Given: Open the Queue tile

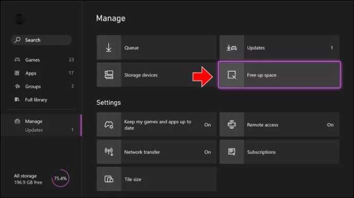Looking at the screenshot, I should click(156, 47).
